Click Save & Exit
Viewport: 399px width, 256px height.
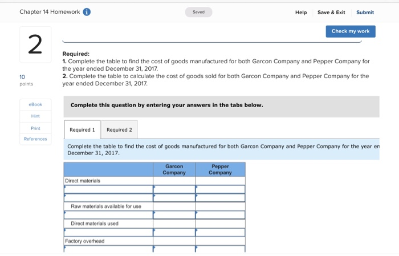(331, 12)
